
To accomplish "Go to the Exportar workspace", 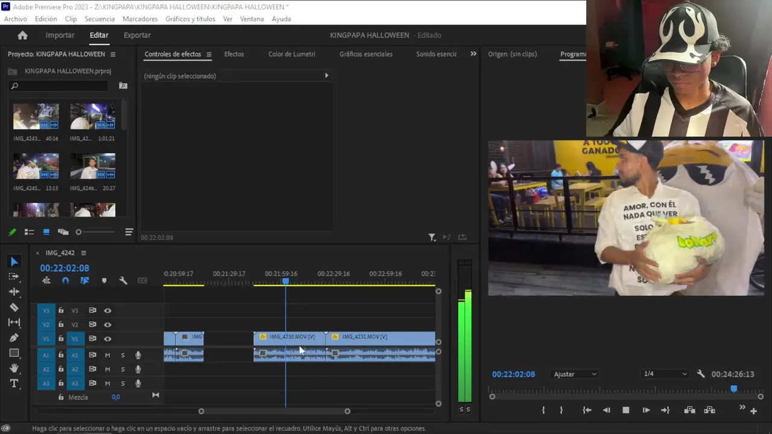I will point(137,35).
